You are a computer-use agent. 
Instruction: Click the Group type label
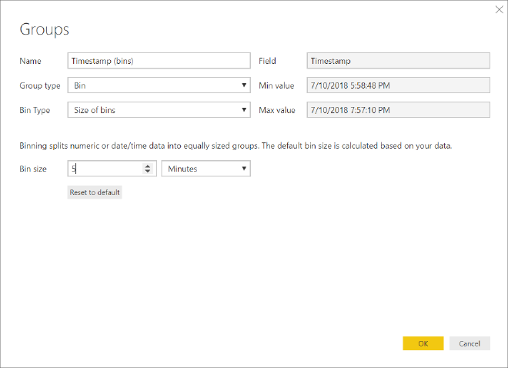(39, 85)
